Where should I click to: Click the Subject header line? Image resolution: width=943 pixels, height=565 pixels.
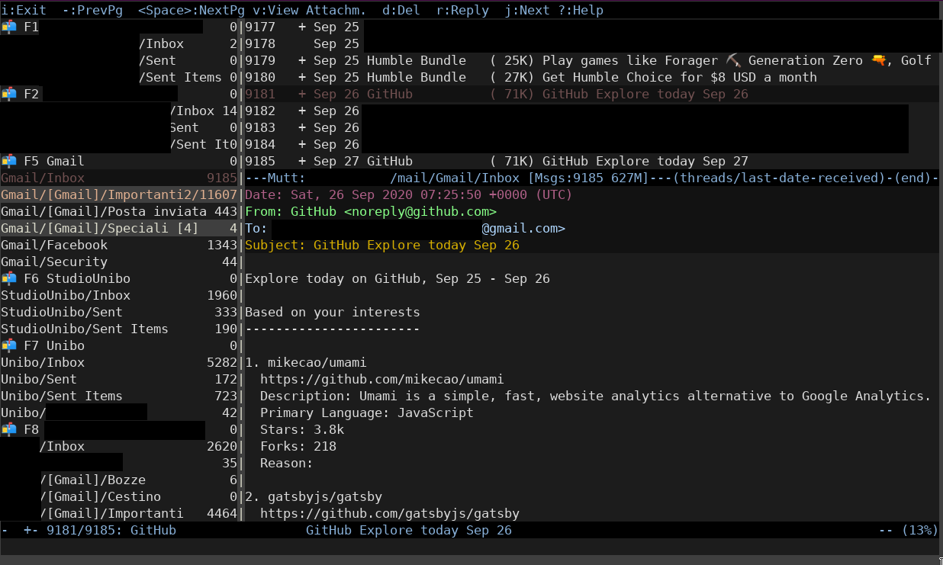point(382,246)
